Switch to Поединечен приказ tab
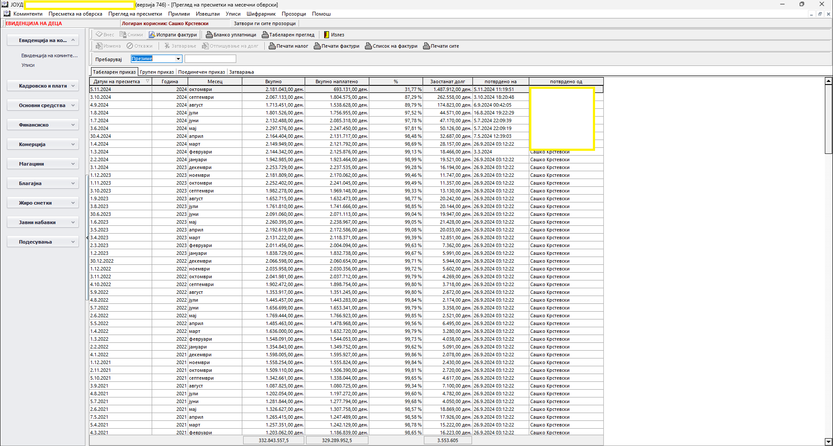The width and height of the screenshot is (833, 446). (202, 72)
